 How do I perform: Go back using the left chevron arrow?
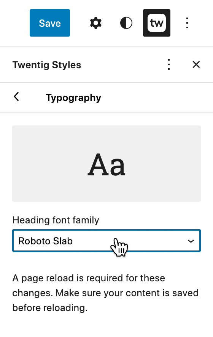(16, 97)
